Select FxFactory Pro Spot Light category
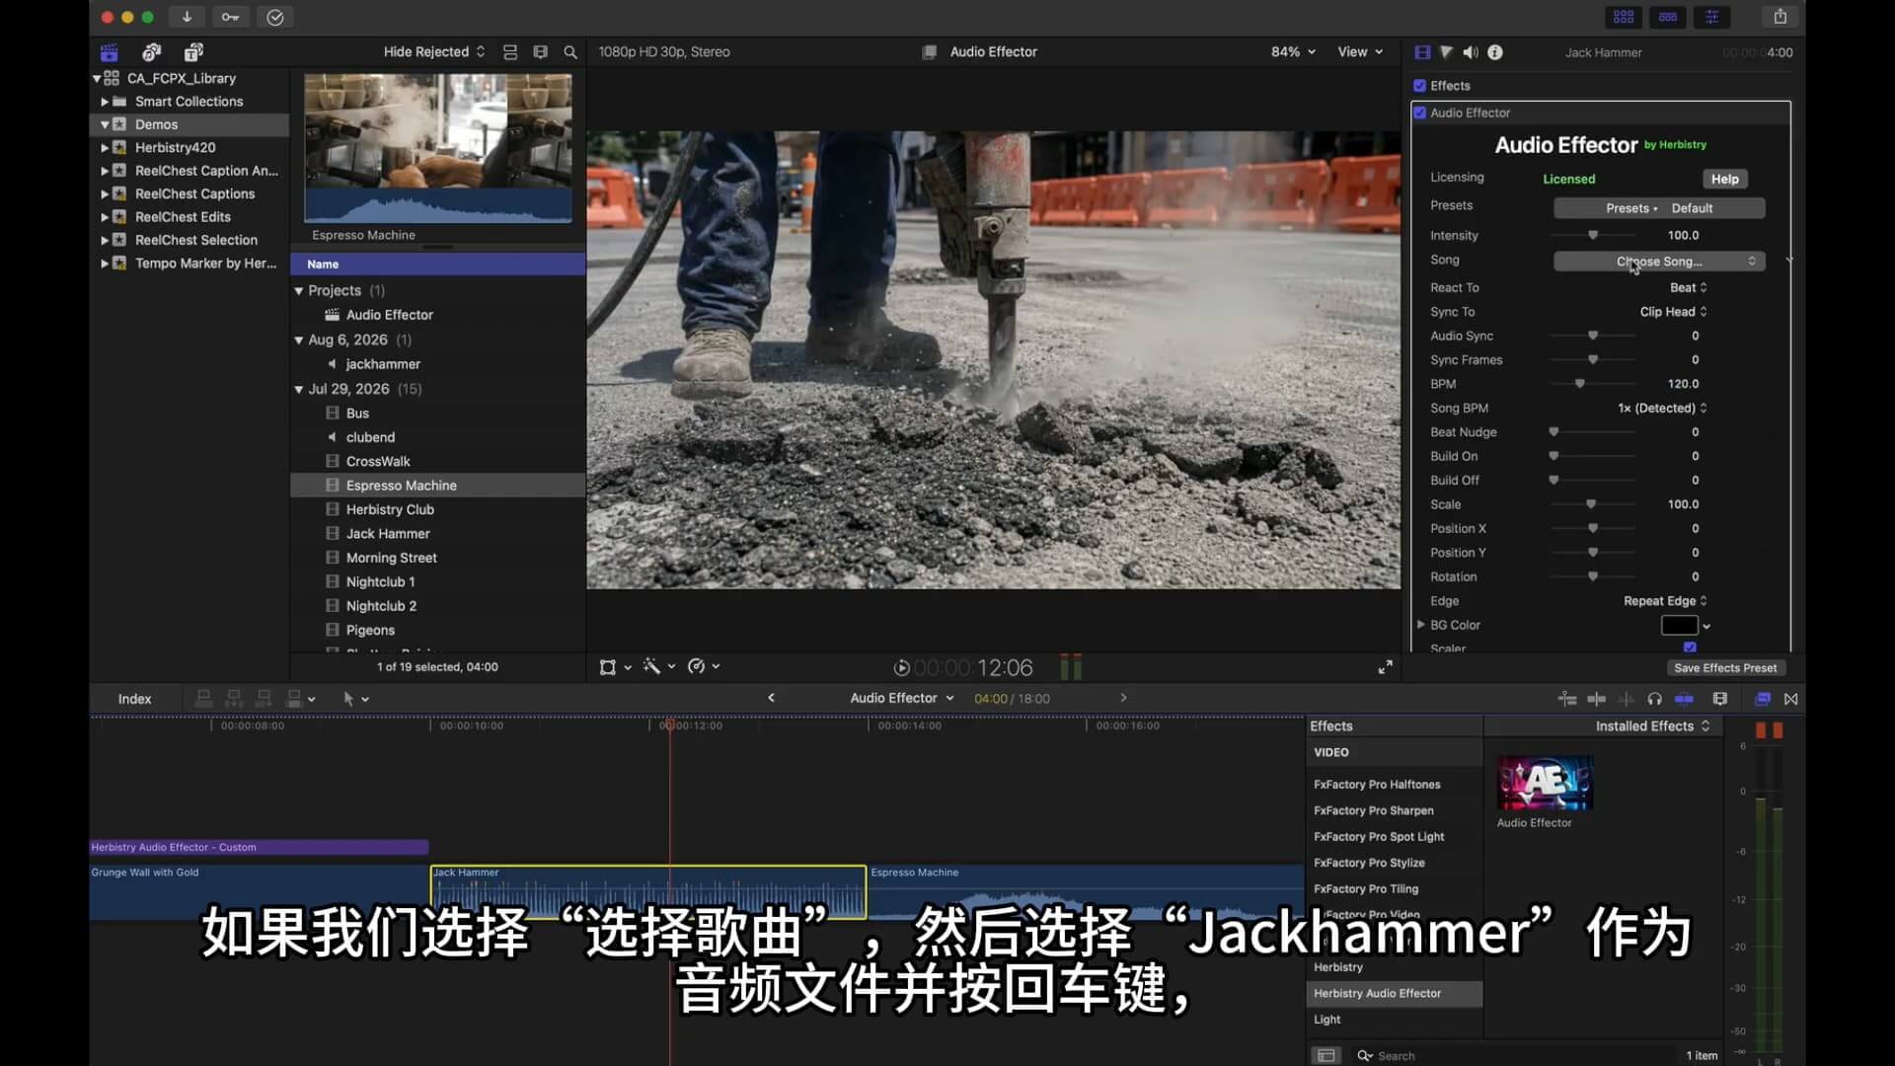This screenshot has width=1895, height=1066. (x=1378, y=837)
